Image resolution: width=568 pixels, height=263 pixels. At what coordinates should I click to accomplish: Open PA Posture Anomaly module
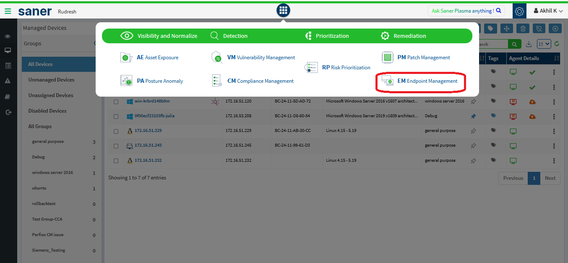(x=151, y=81)
